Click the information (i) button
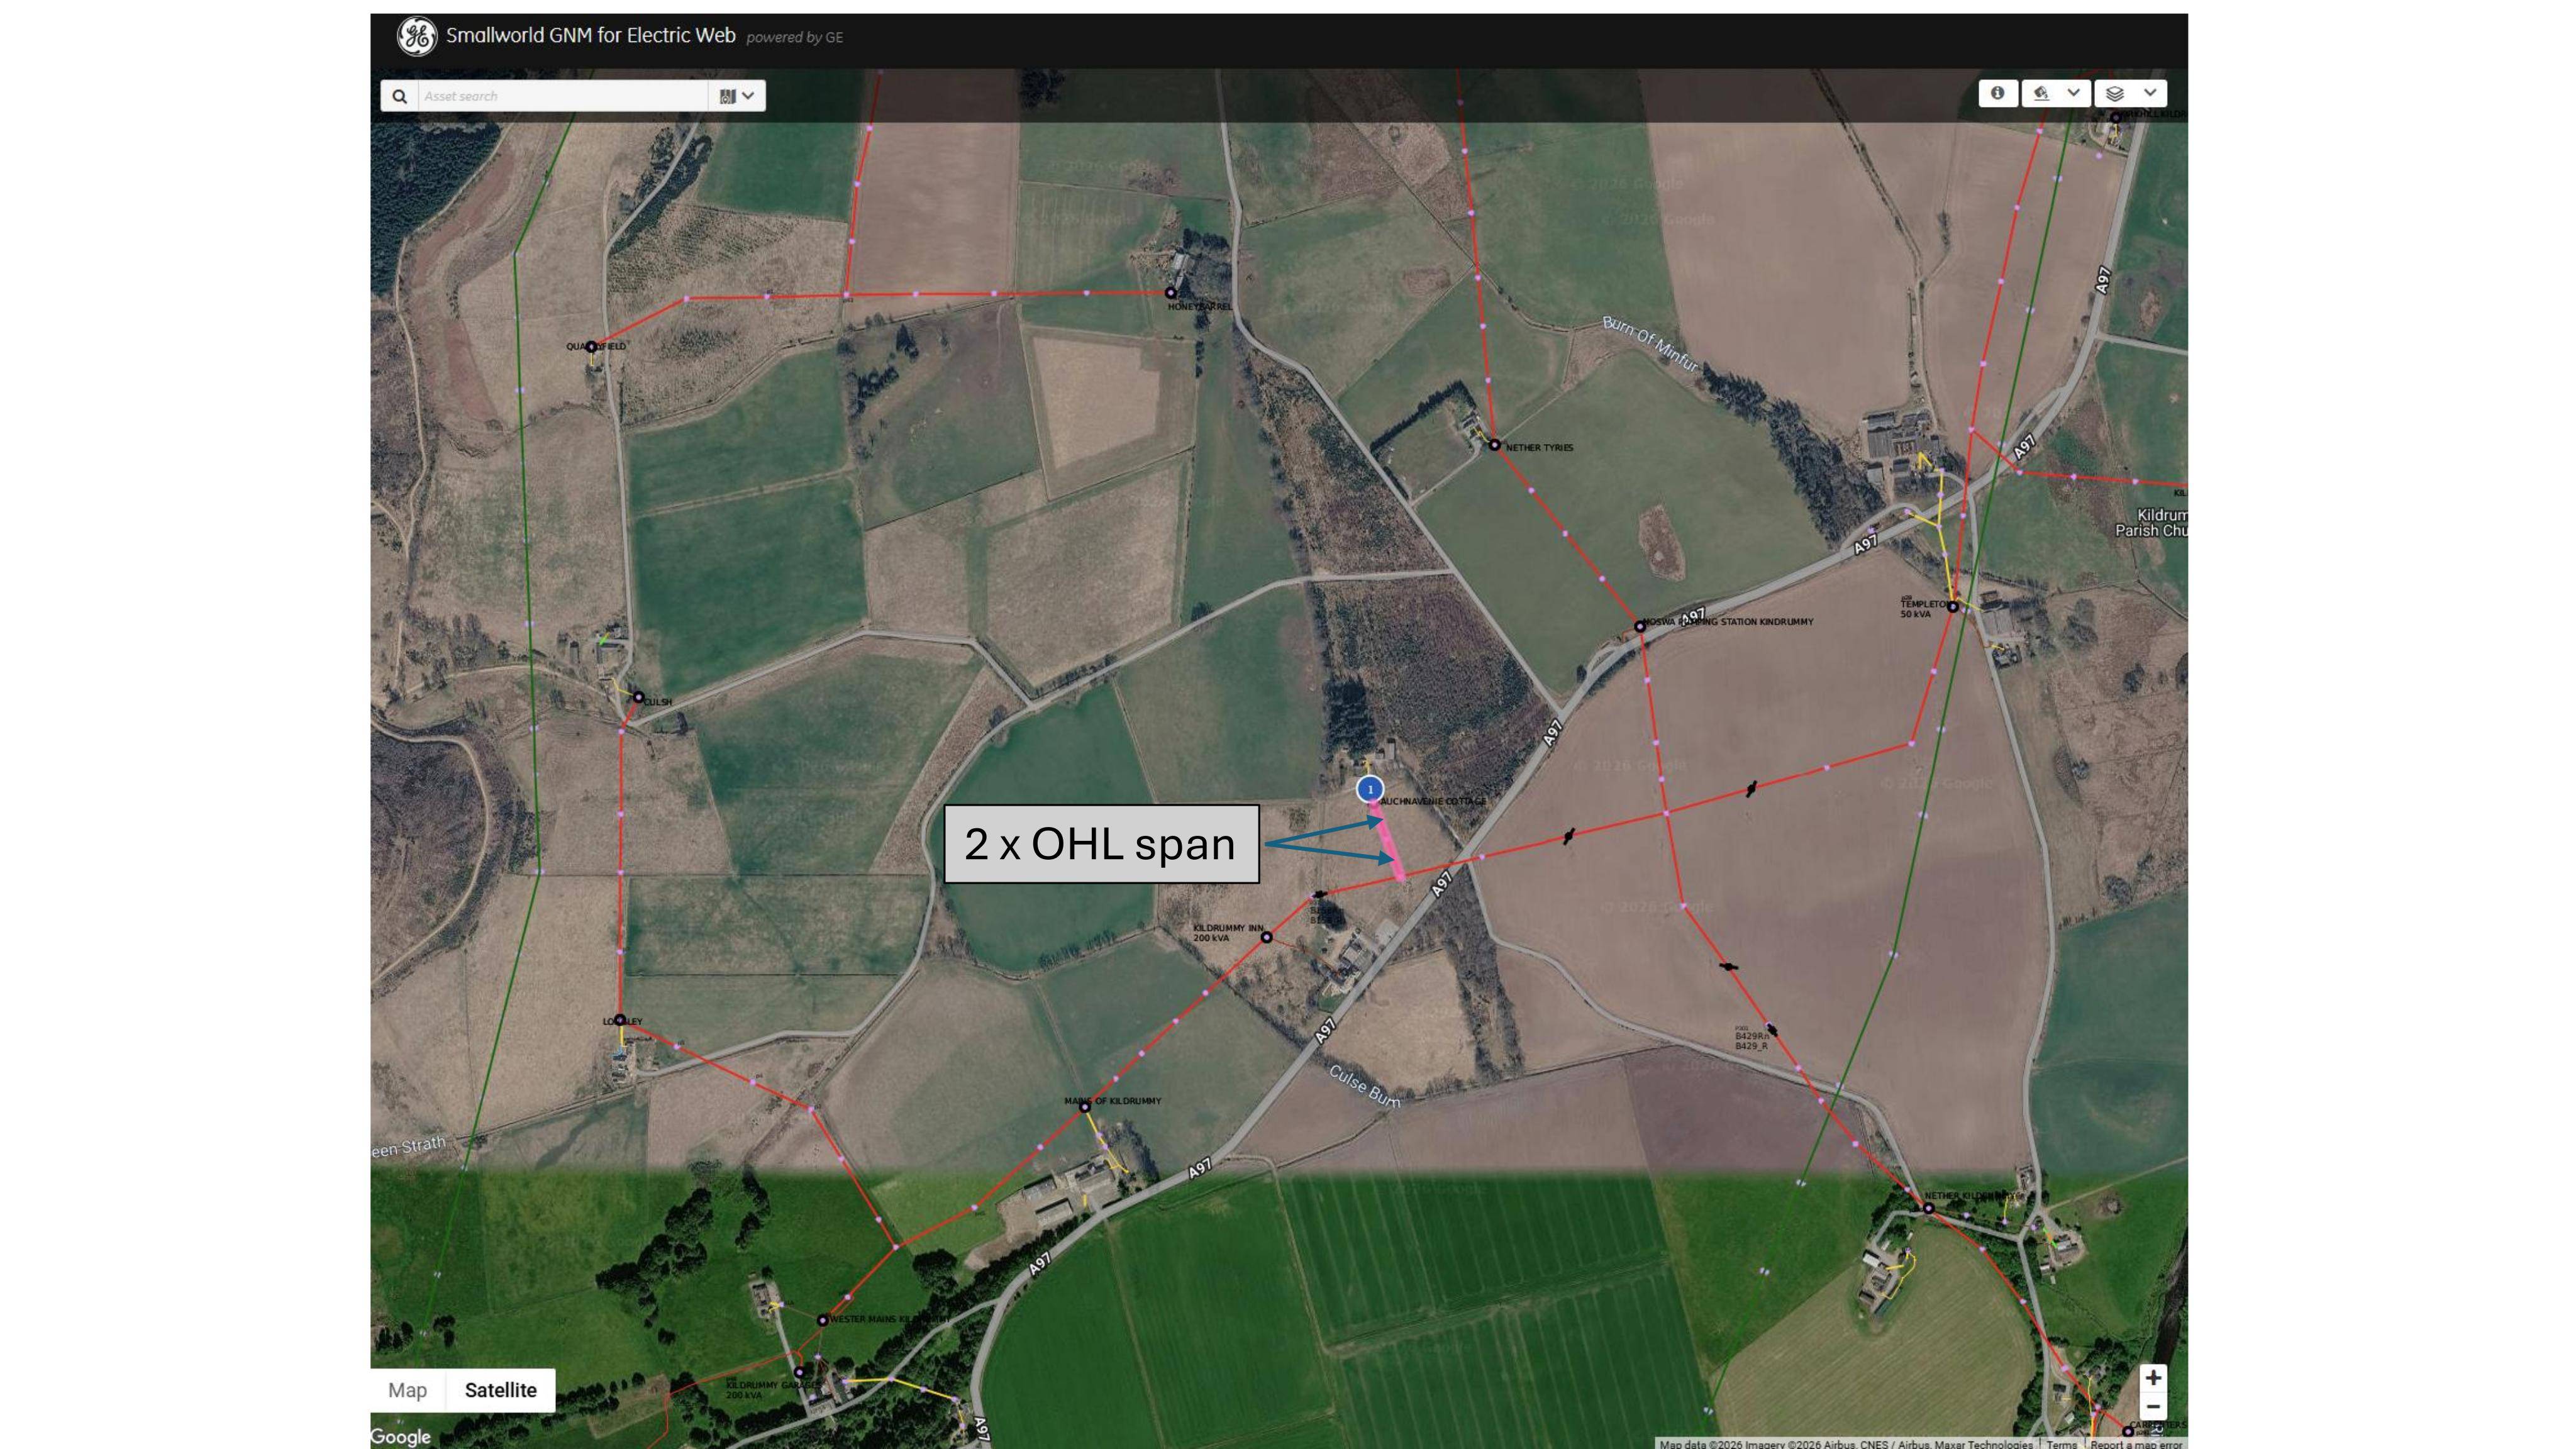 click(x=1997, y=93)
